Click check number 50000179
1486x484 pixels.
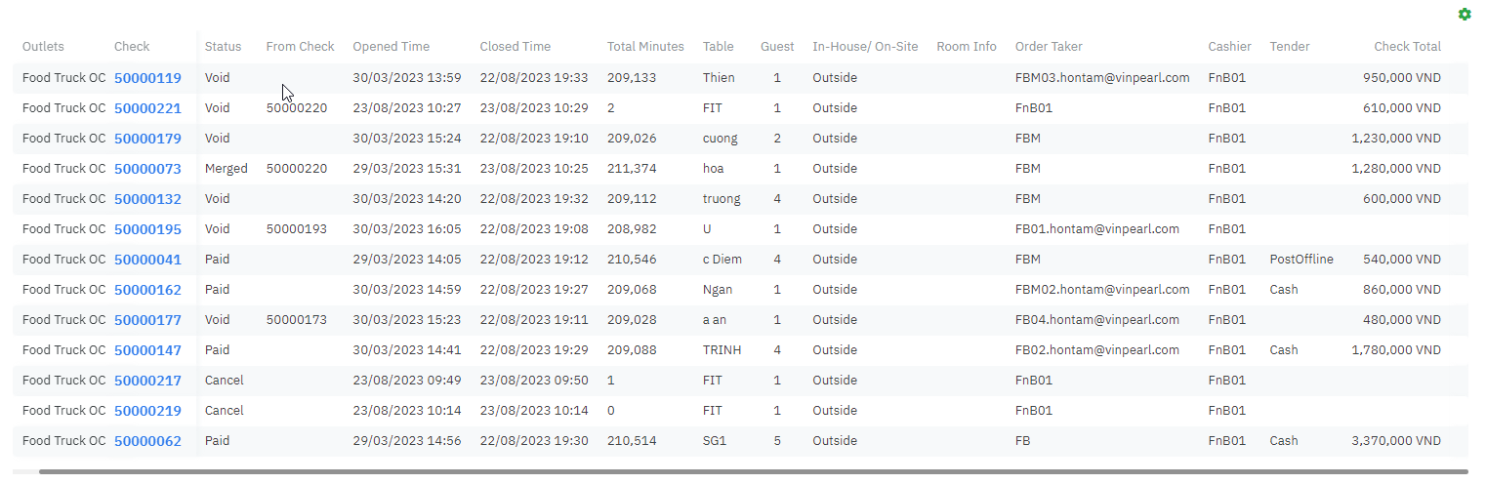[147, 139]
